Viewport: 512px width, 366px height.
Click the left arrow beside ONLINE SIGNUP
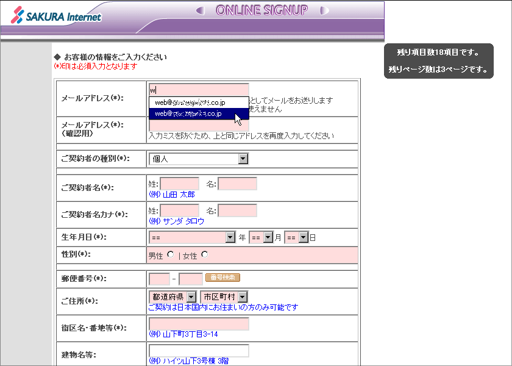pos(200,11)
